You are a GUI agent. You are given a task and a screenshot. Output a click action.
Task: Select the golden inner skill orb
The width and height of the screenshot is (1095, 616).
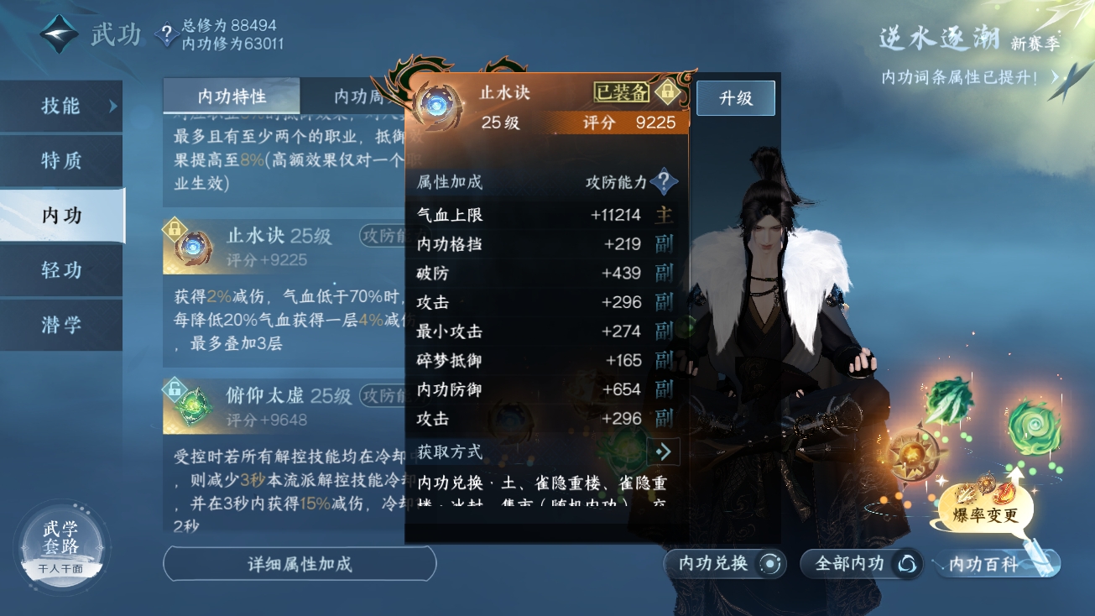911,454
